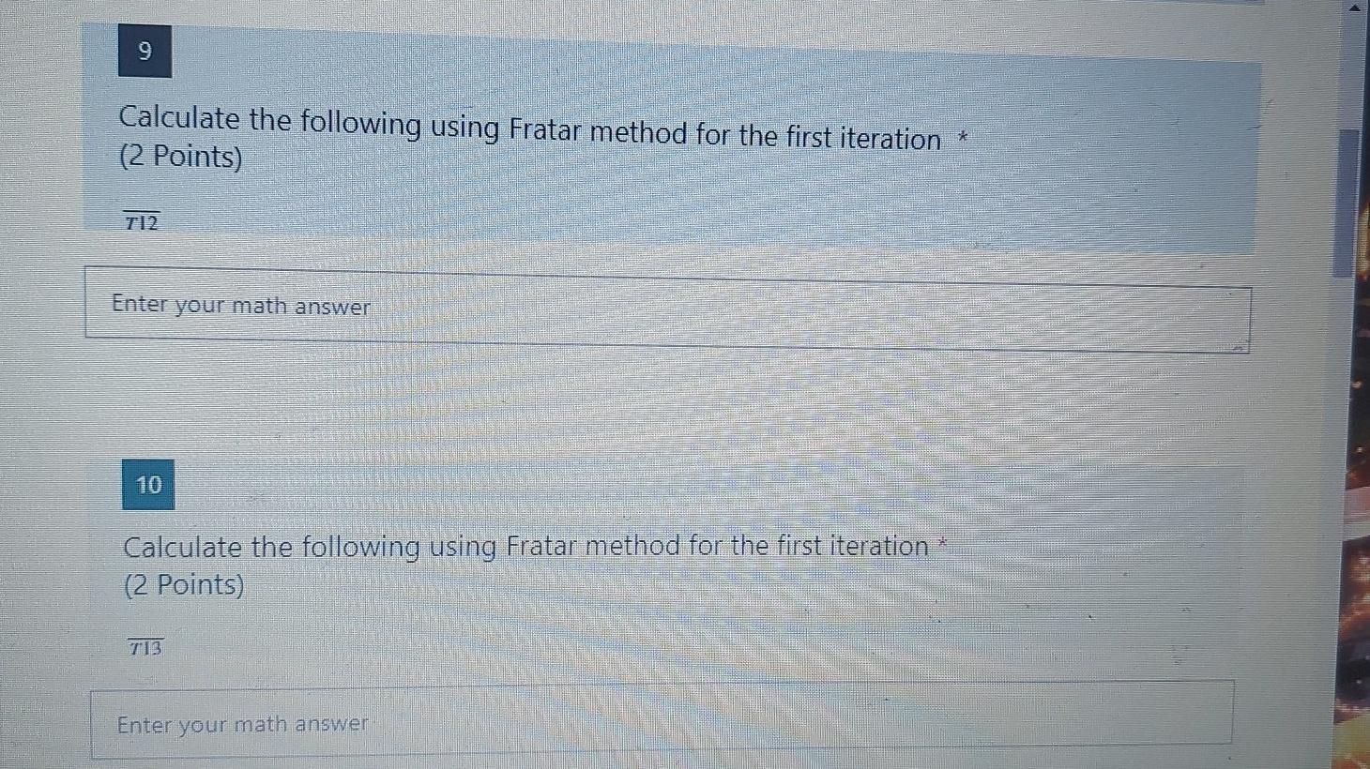
Task: Select the T12 formula under question 9
Action: tap(141, 219)
